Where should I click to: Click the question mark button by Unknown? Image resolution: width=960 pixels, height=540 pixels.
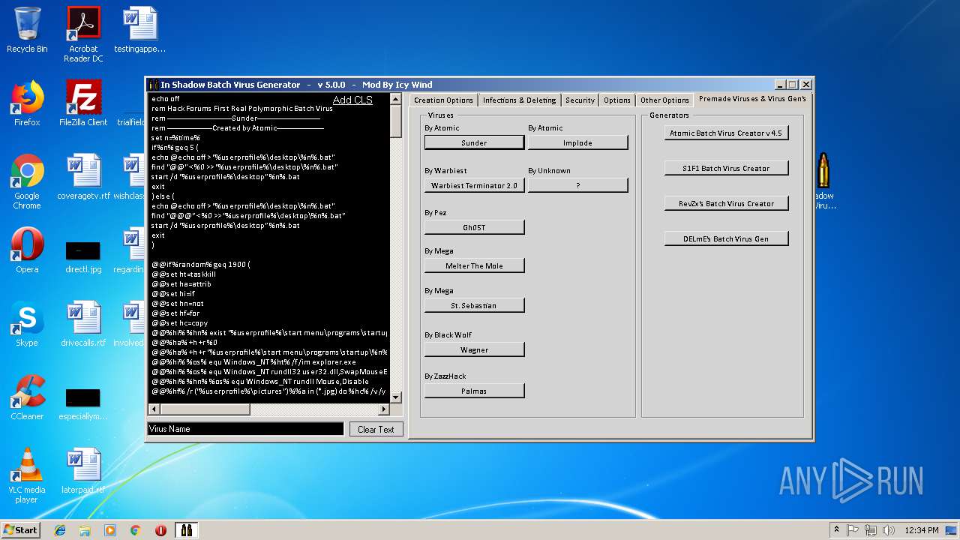(577, 185)
